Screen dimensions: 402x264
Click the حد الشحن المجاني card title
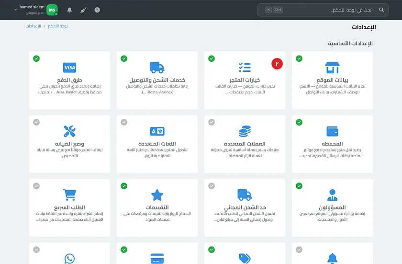click(245, 207)
